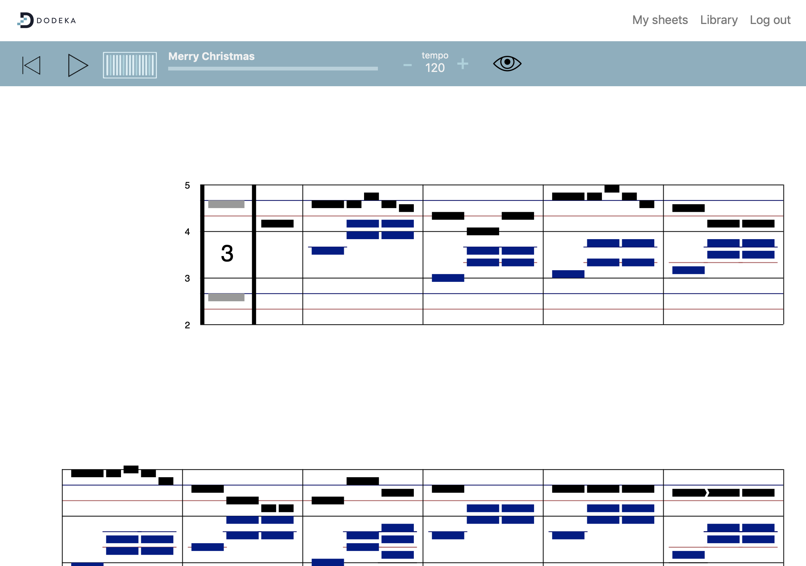
Task: Rewind to the start of the song
Action: pyautogui.click(x=31, y=65)
